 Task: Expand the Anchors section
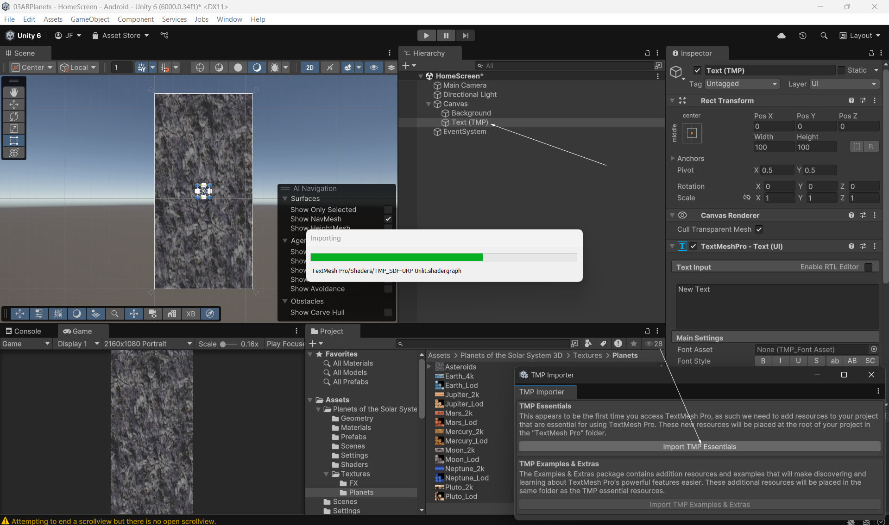point(673,158)
